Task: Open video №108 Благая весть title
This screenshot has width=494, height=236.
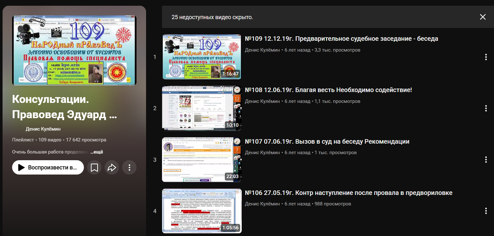Action: 328,90
